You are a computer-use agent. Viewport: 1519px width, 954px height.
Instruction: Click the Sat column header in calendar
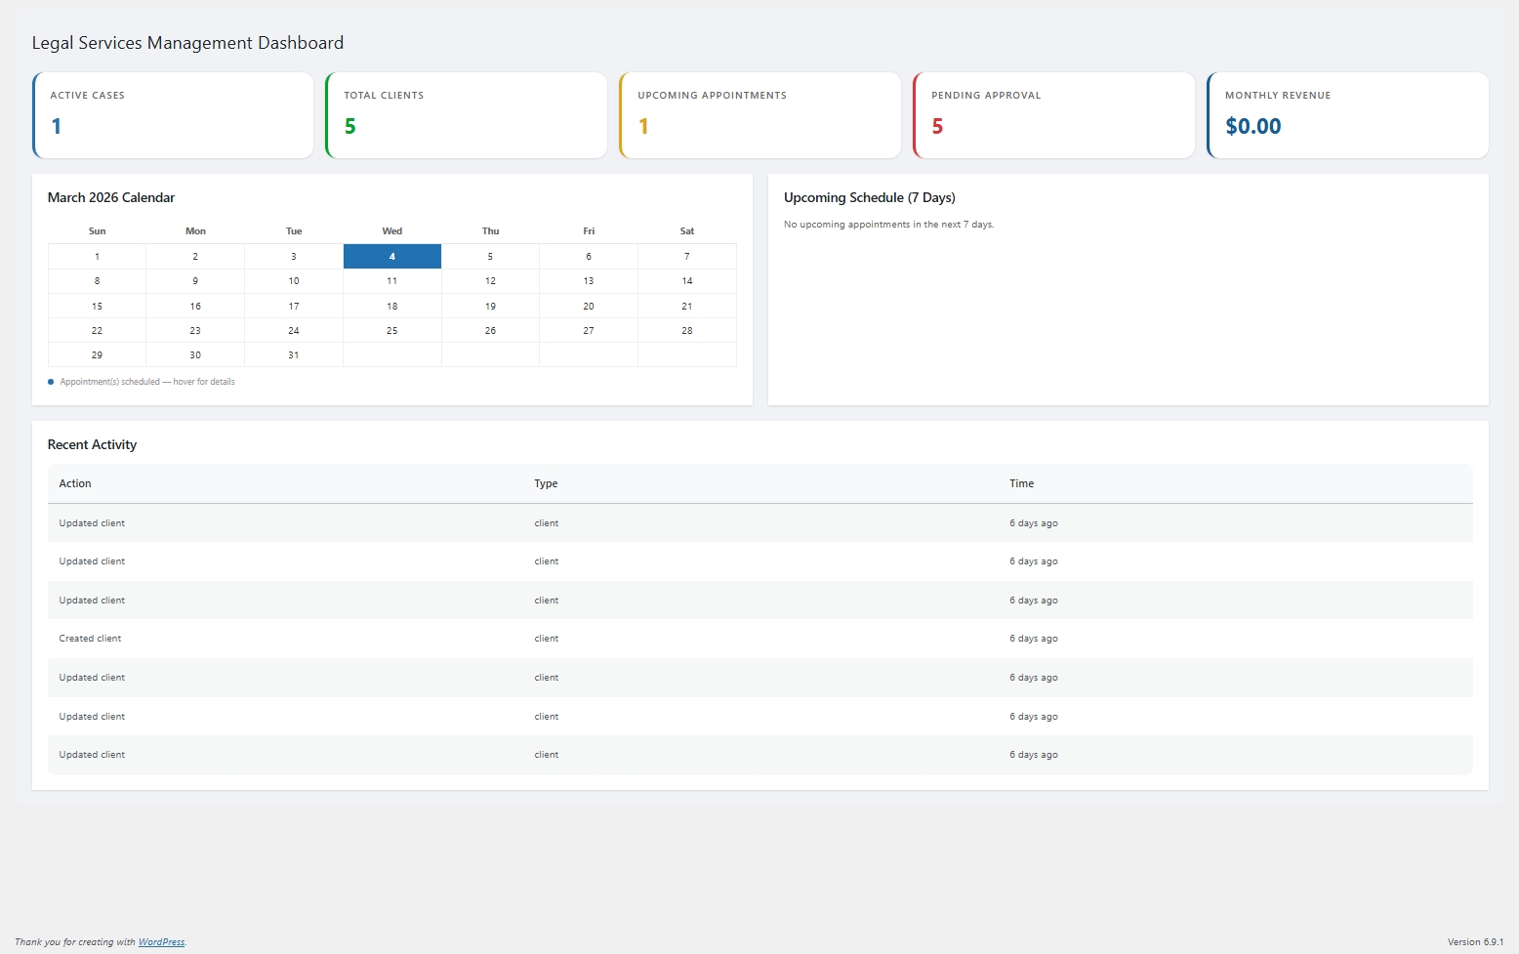pos(687,231)
